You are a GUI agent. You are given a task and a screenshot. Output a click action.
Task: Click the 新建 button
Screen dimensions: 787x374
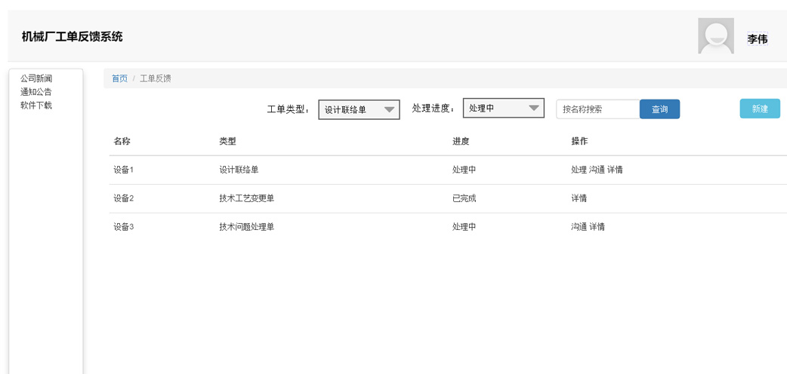pyautogui.click(x=760, y=109)
